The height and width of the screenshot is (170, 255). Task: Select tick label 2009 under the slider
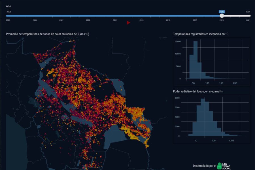(x=88, y=20)
